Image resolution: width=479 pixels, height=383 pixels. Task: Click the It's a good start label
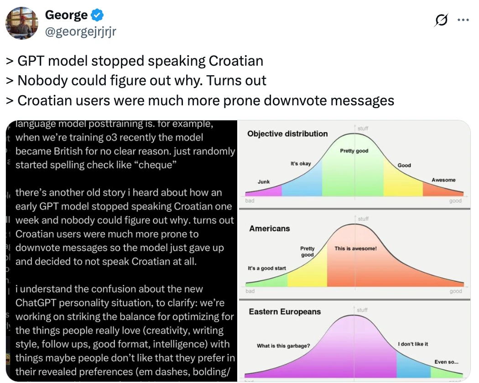(267, 268)
